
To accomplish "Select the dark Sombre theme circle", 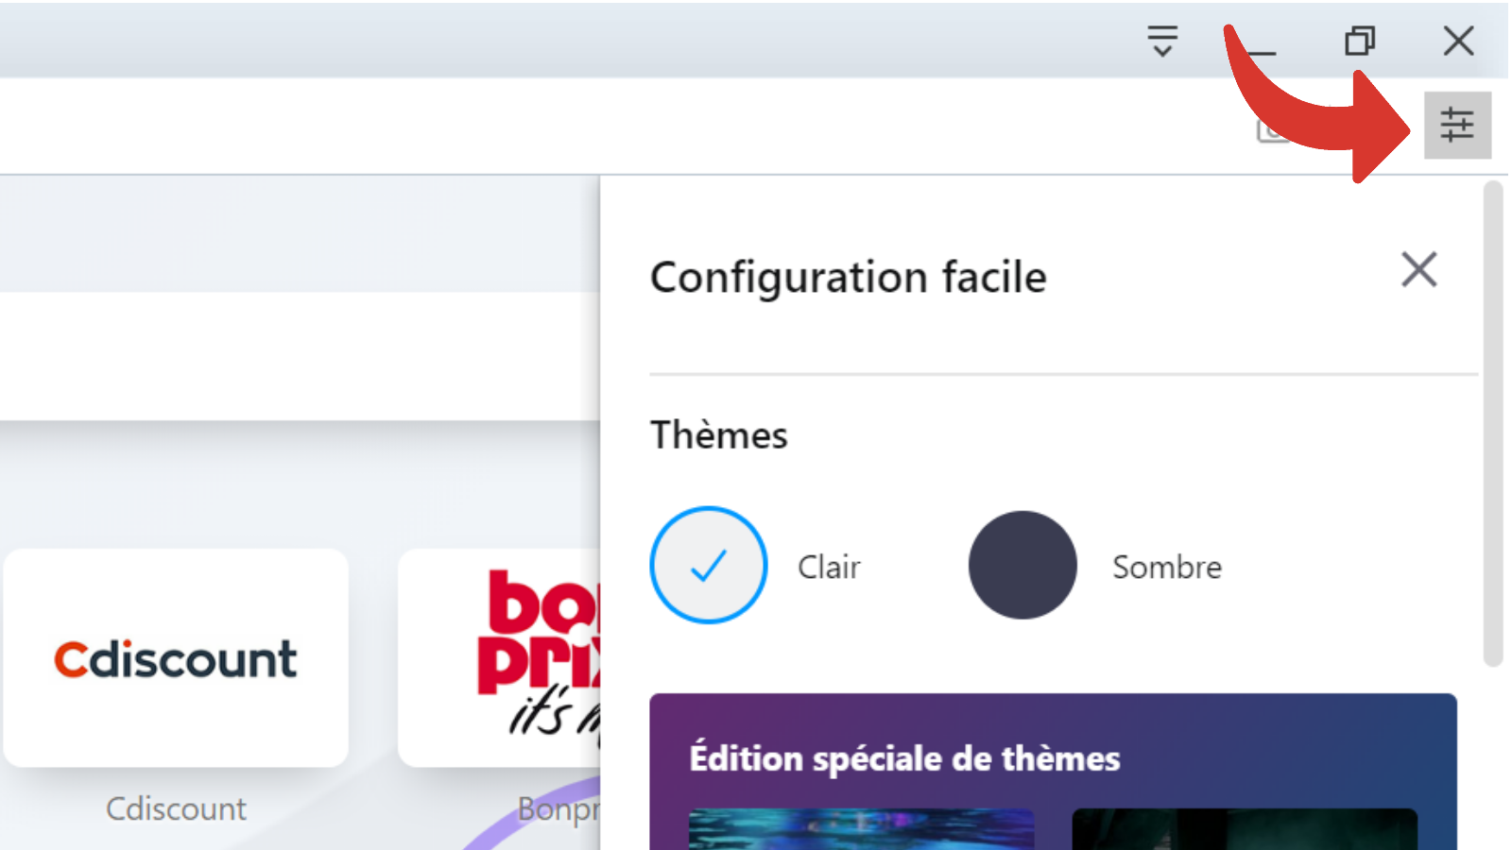I will click(x=1022, y=565).
